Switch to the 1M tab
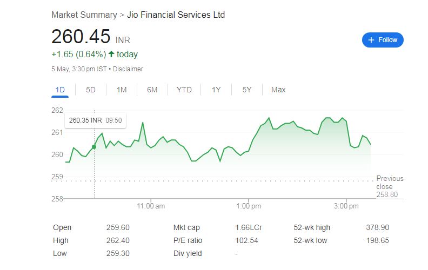 [122, 90]
